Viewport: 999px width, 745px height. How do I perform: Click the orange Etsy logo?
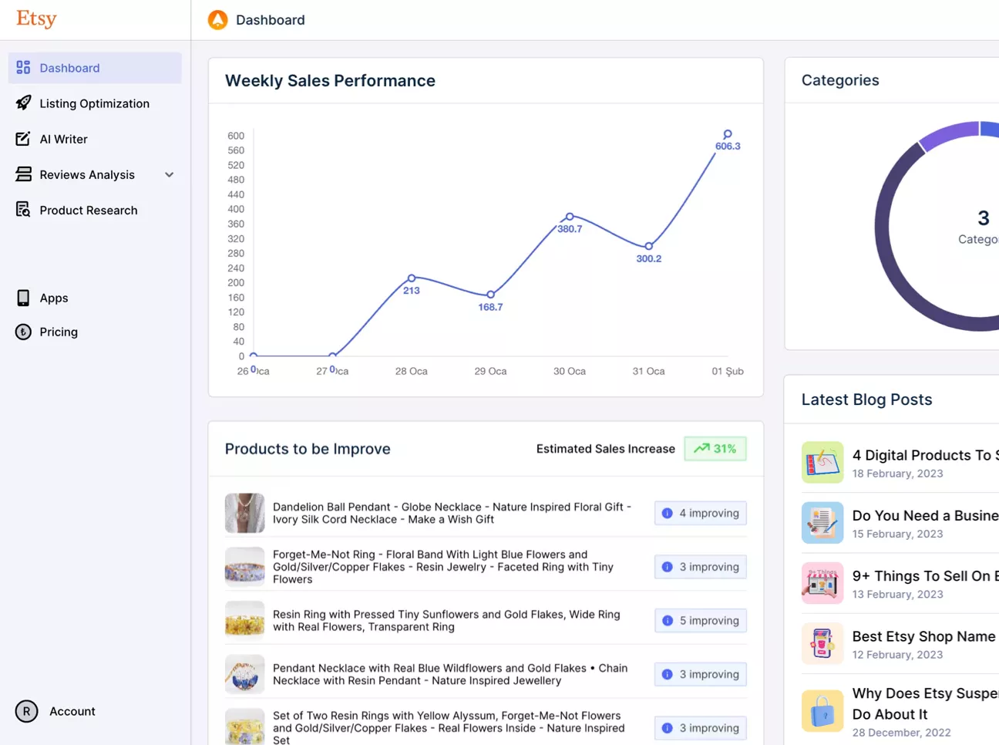pyautogui.click(x=35, y=19)
